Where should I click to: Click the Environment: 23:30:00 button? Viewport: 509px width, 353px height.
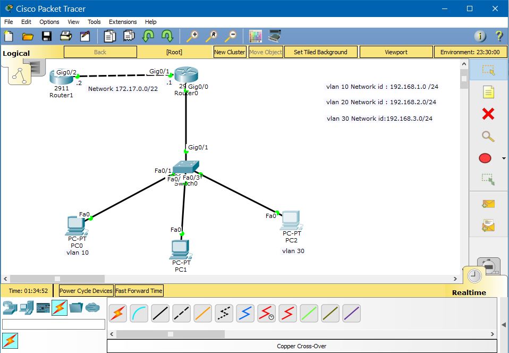pyautogui.click(x=470, y=52)
